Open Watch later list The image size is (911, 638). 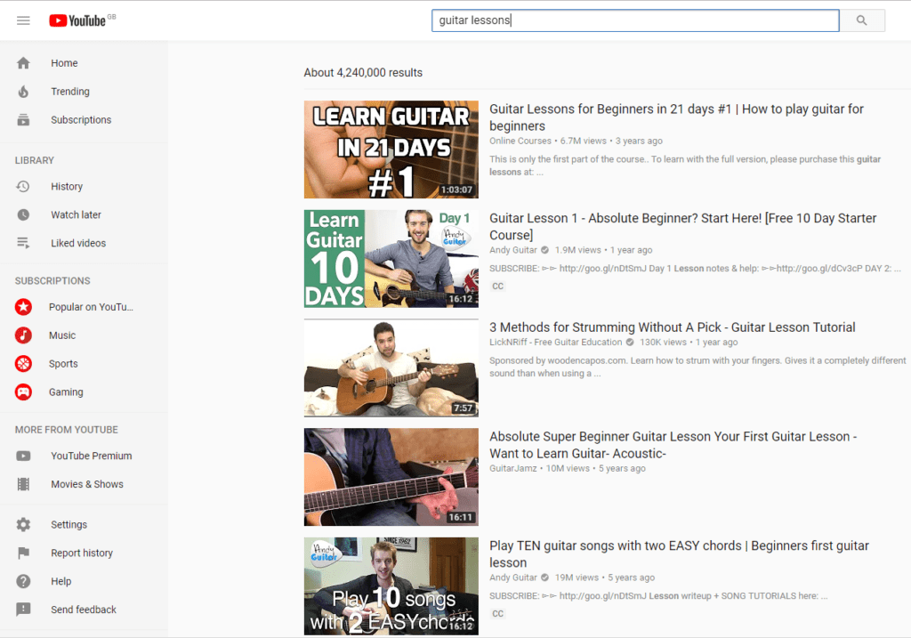pos(77,215)
